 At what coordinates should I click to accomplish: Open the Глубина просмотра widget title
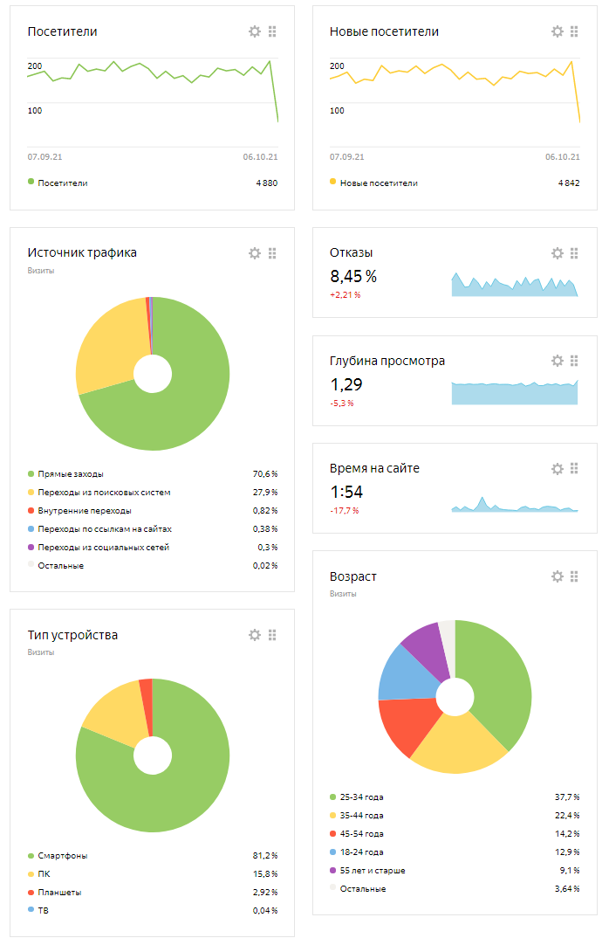pyautogui.click(x=387, y=361)
